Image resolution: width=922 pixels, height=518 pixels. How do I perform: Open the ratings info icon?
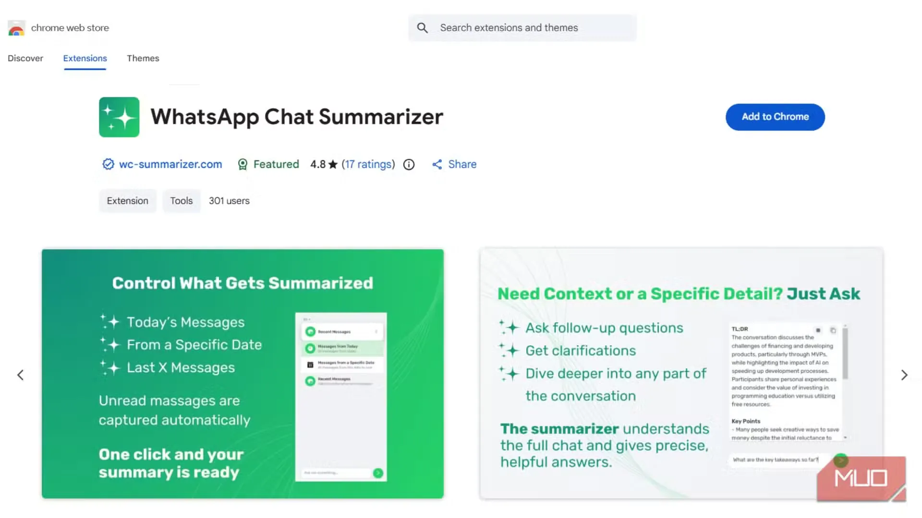(409, 165)
